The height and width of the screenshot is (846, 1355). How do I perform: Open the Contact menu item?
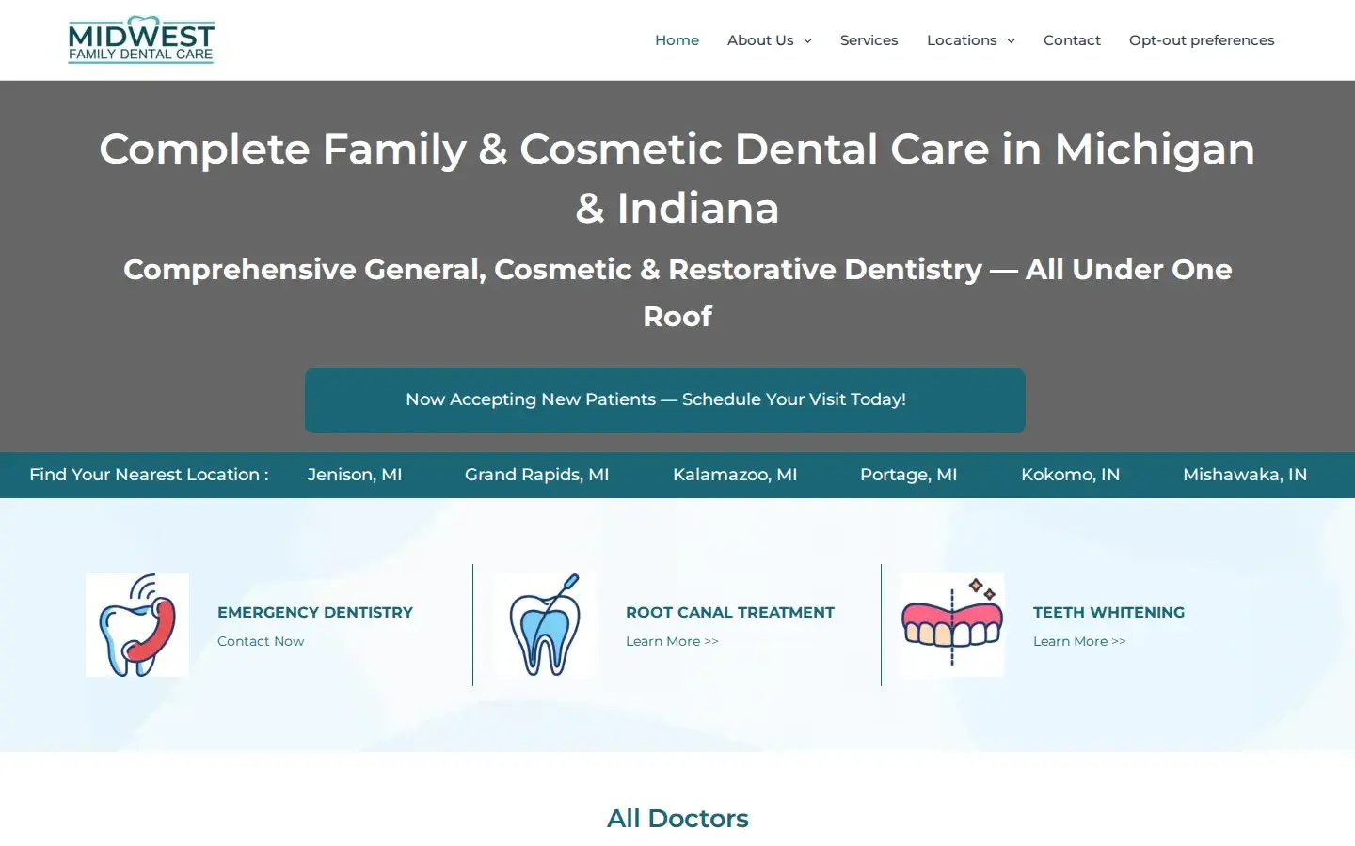[x=1072, y=40]
